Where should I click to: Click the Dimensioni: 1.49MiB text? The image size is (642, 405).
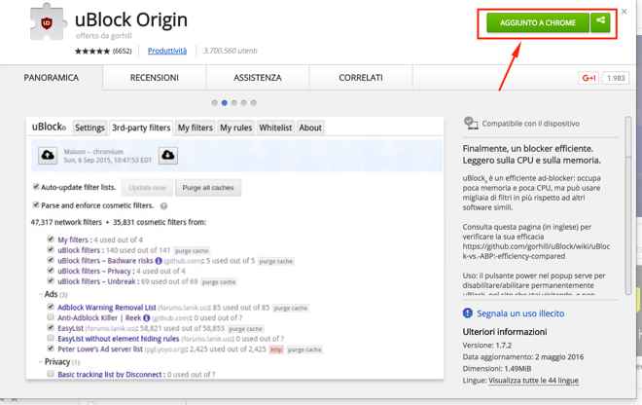point(497,369)
